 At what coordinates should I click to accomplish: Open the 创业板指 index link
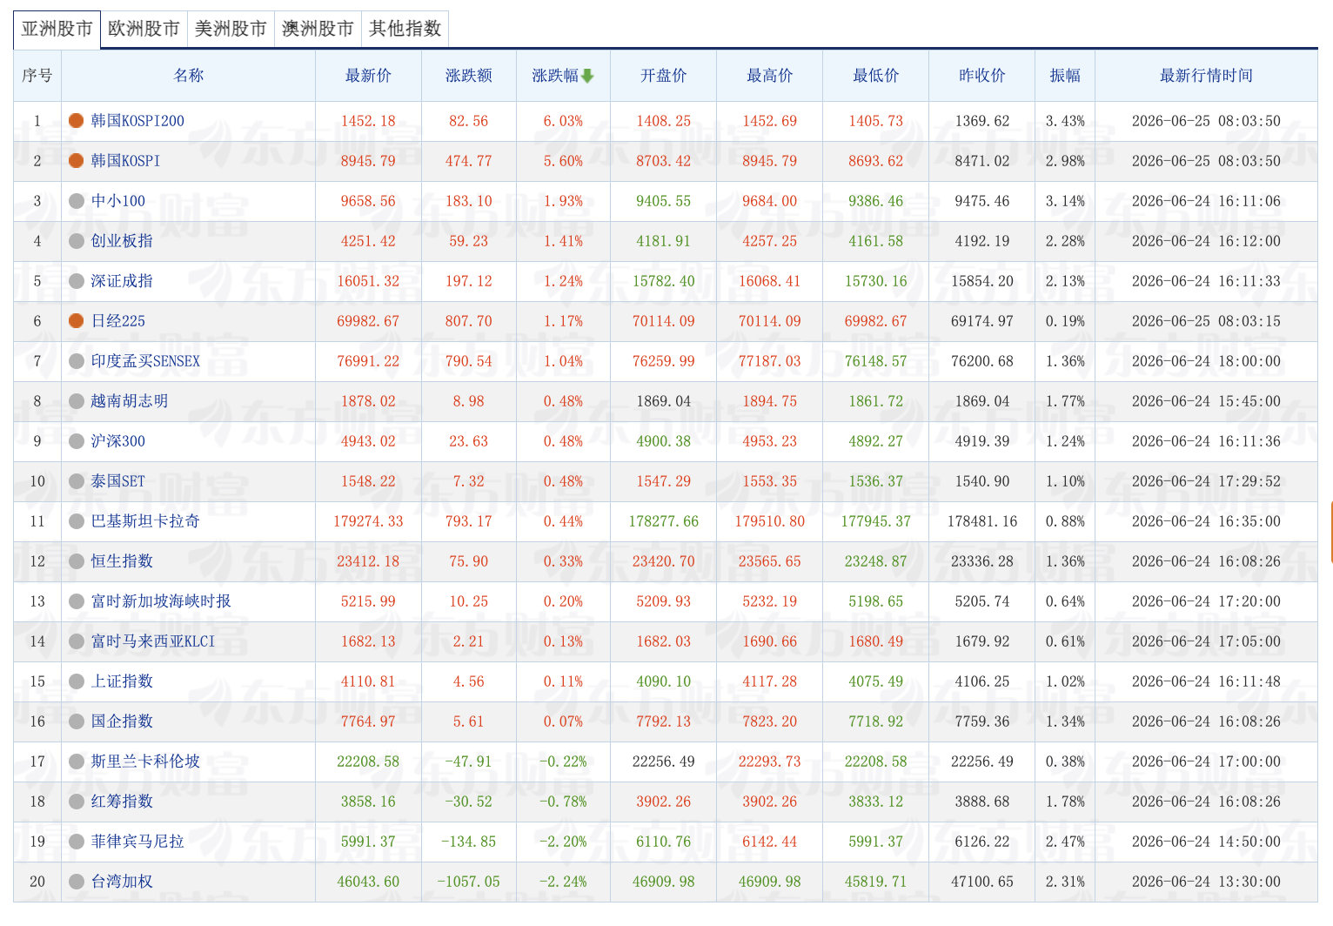122,241
